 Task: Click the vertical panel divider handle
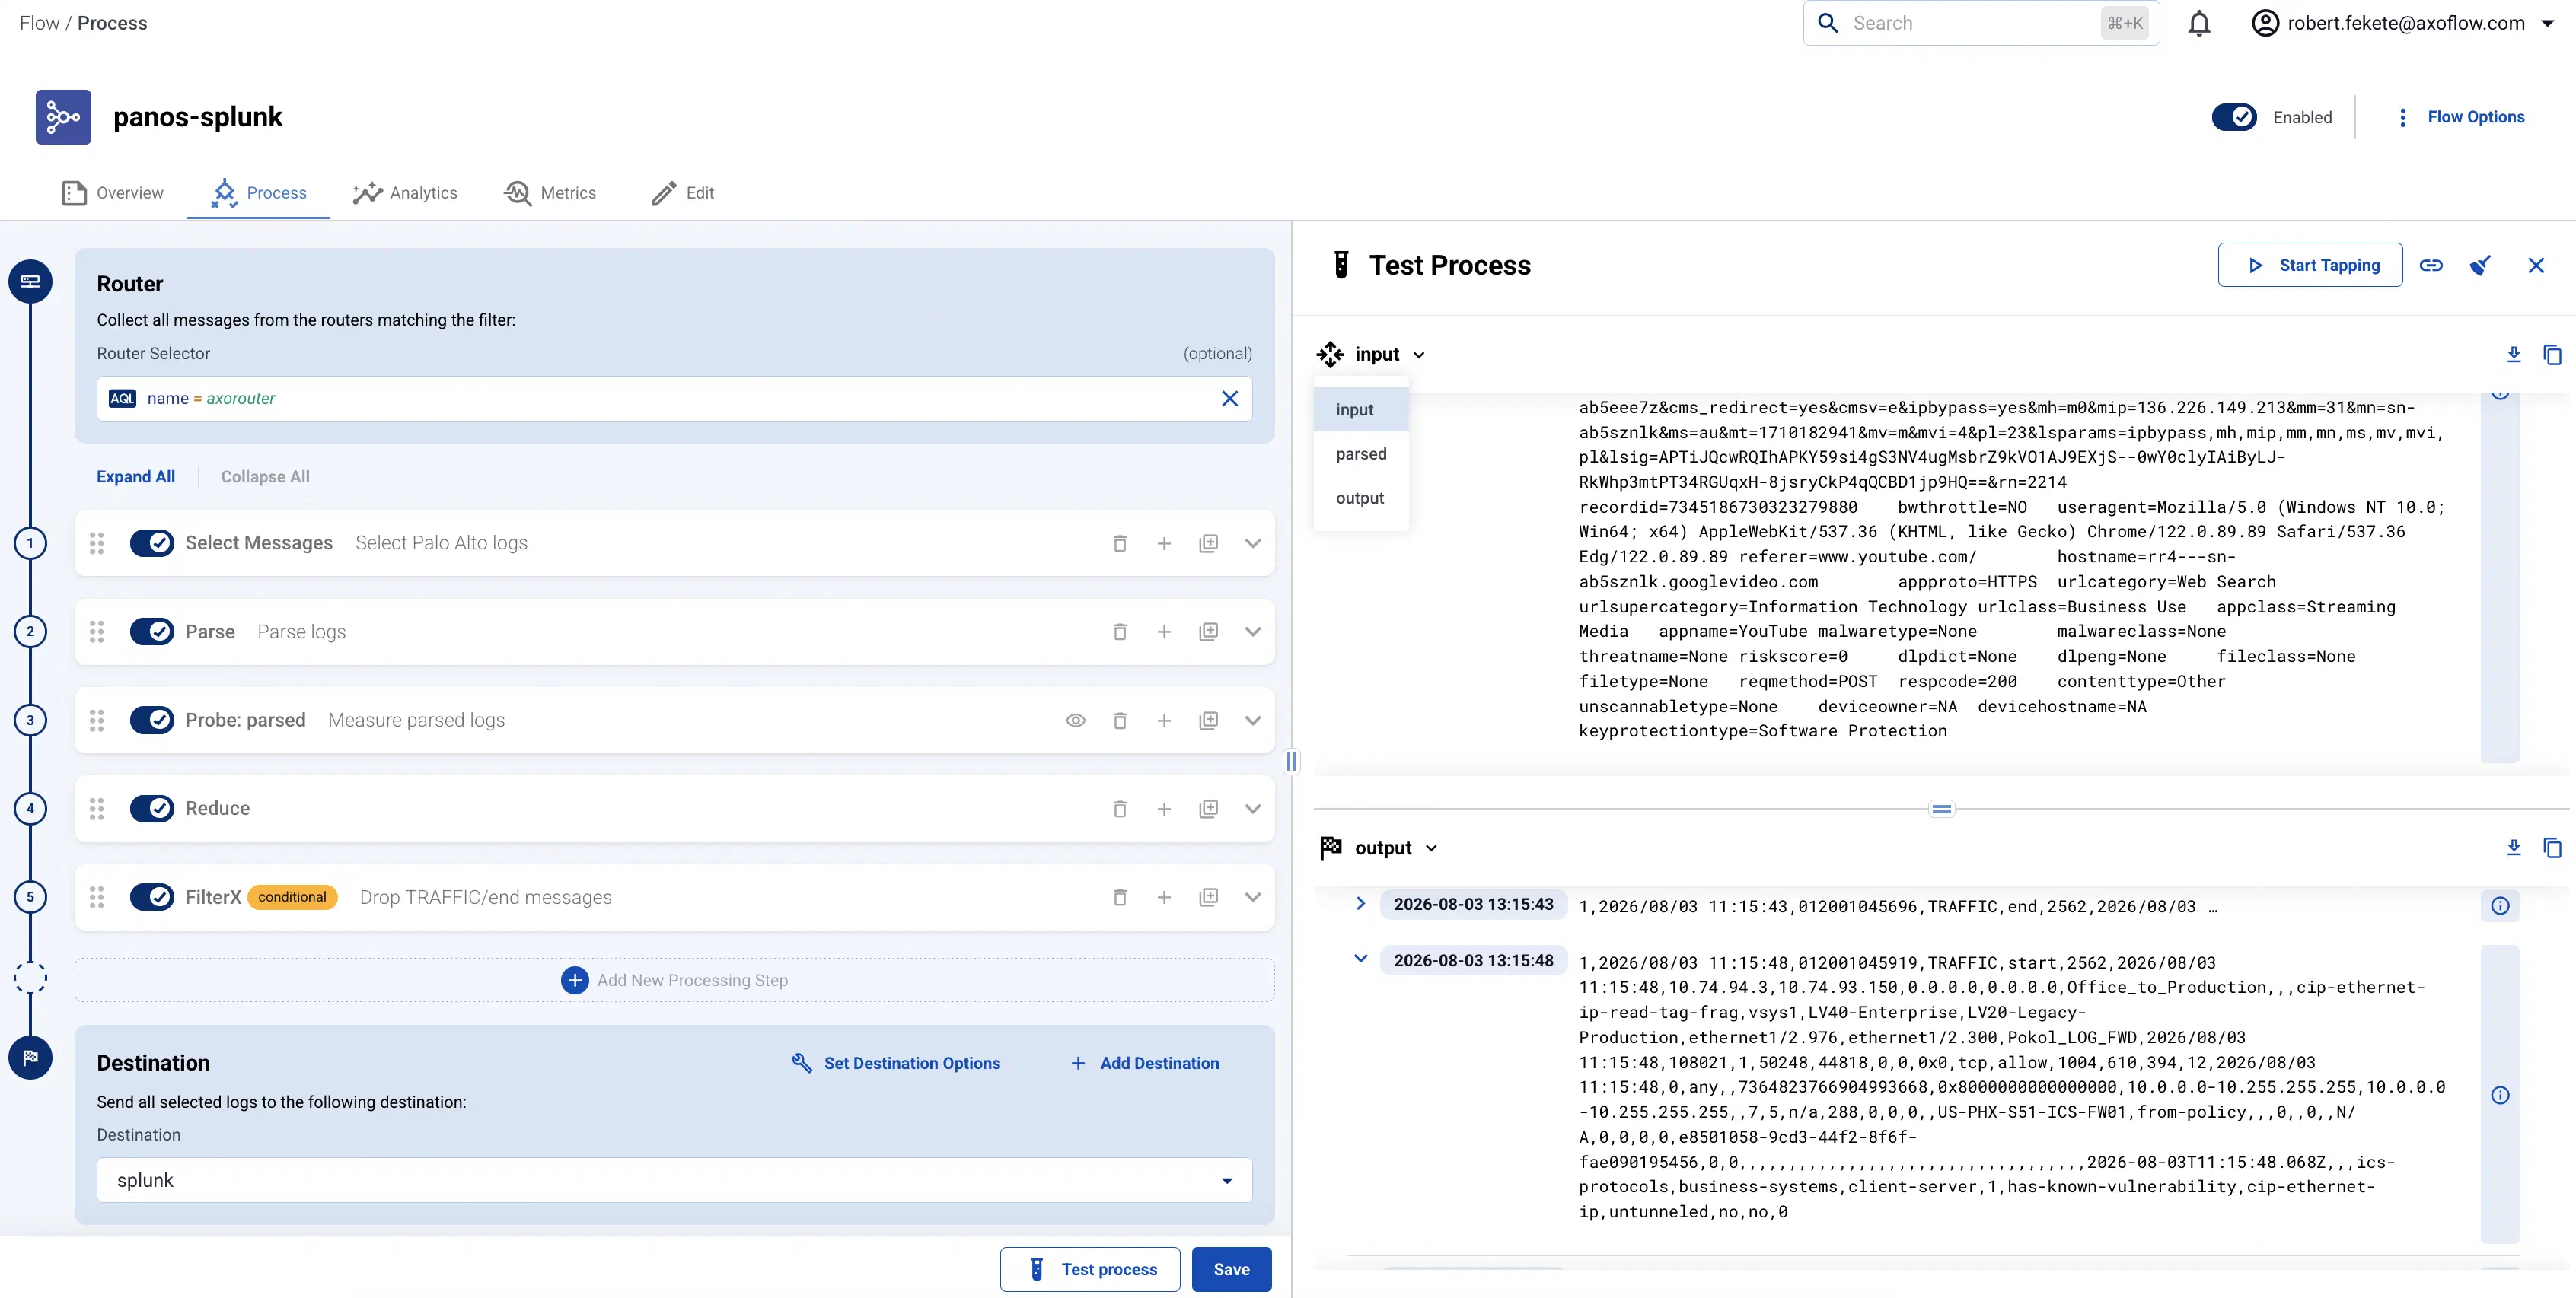click(1291, 762)
